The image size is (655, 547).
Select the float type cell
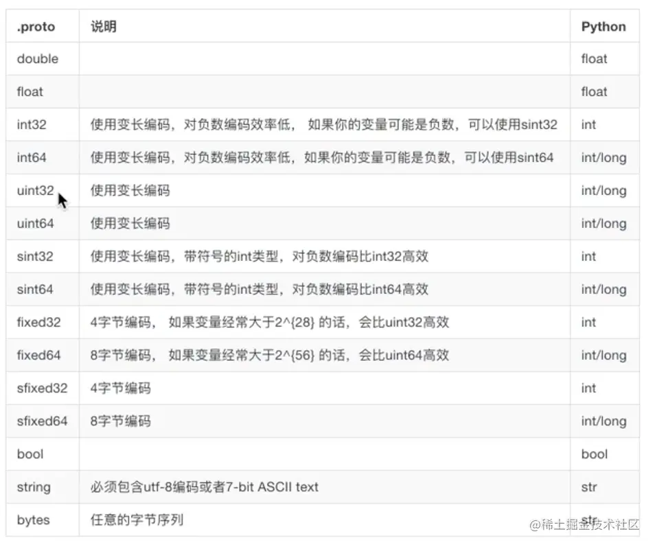point(29,91)
